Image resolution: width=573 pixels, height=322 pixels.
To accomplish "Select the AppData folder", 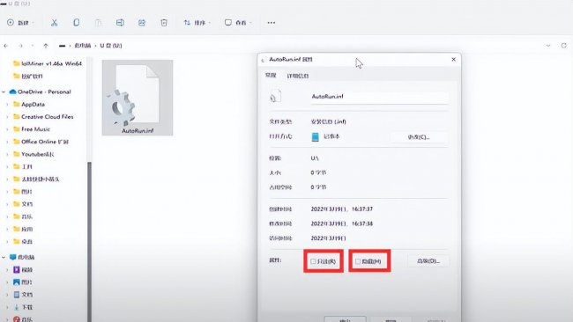I will click(29, 105).
